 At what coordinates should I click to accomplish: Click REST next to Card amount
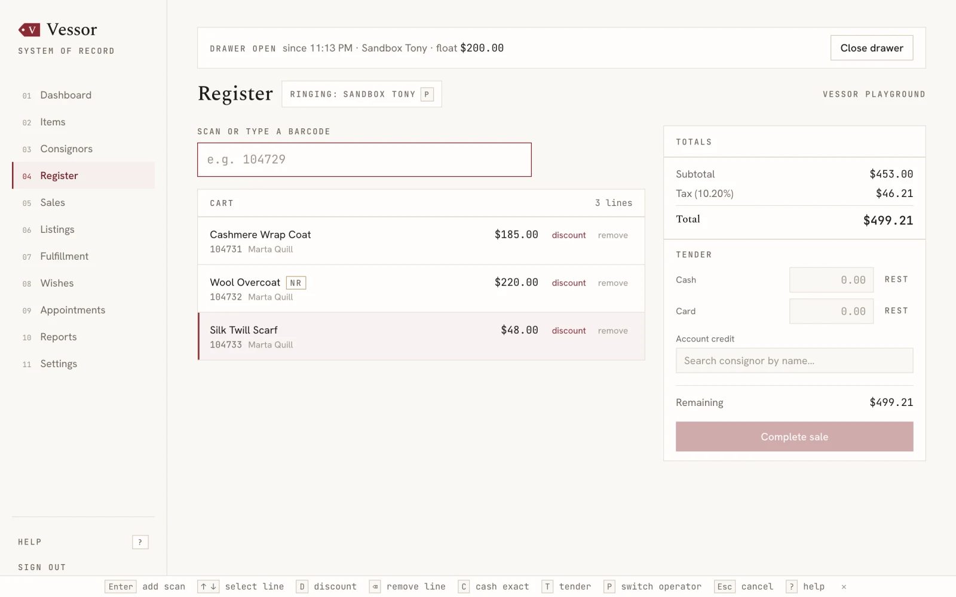896,310
